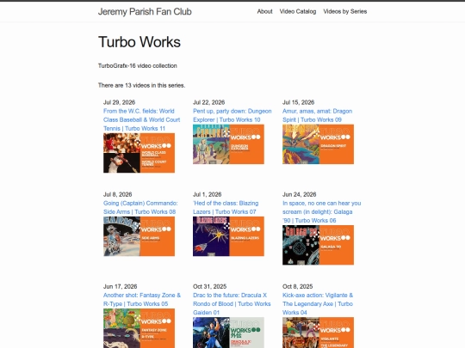Go to the About page

[264, 11]
